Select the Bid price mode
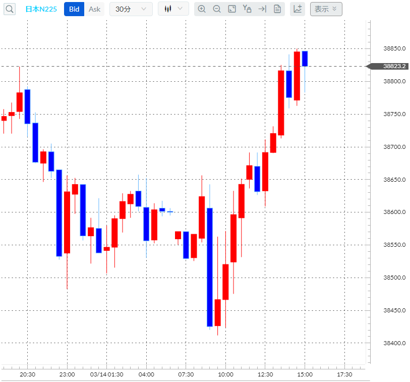410x382 pixels. tap(74, 9)
